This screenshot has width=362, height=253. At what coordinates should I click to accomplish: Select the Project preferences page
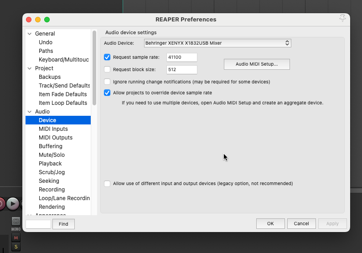point(44,68)
